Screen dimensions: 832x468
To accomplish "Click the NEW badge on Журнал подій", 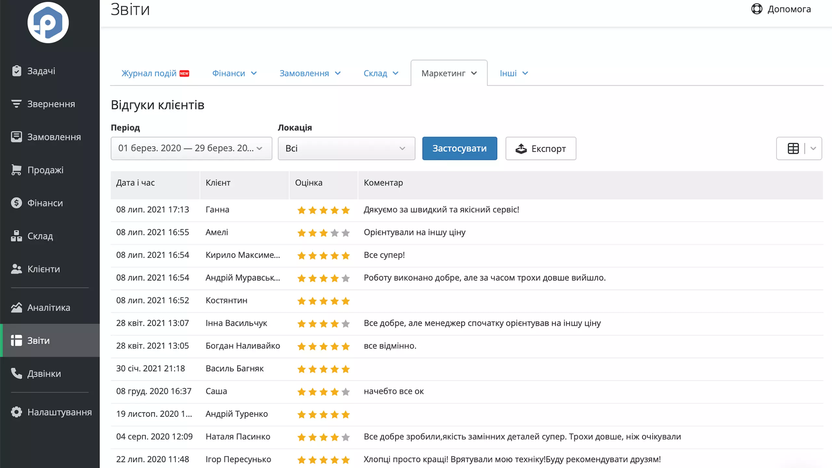I will click(184, 73).
